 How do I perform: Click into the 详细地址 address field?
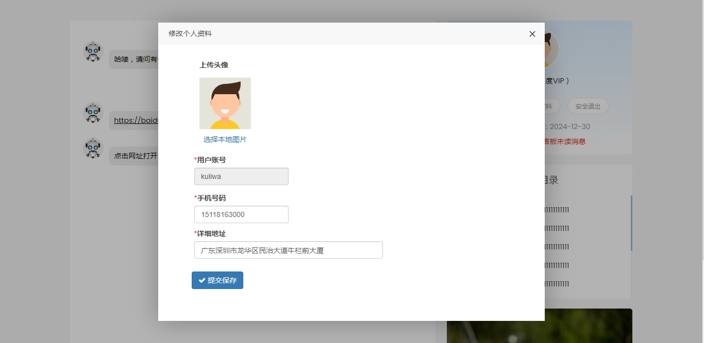pyautogui.click(x=288, y=250)
